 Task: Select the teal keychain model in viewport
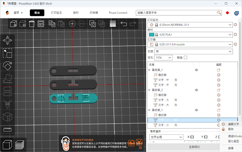[73, 98]
